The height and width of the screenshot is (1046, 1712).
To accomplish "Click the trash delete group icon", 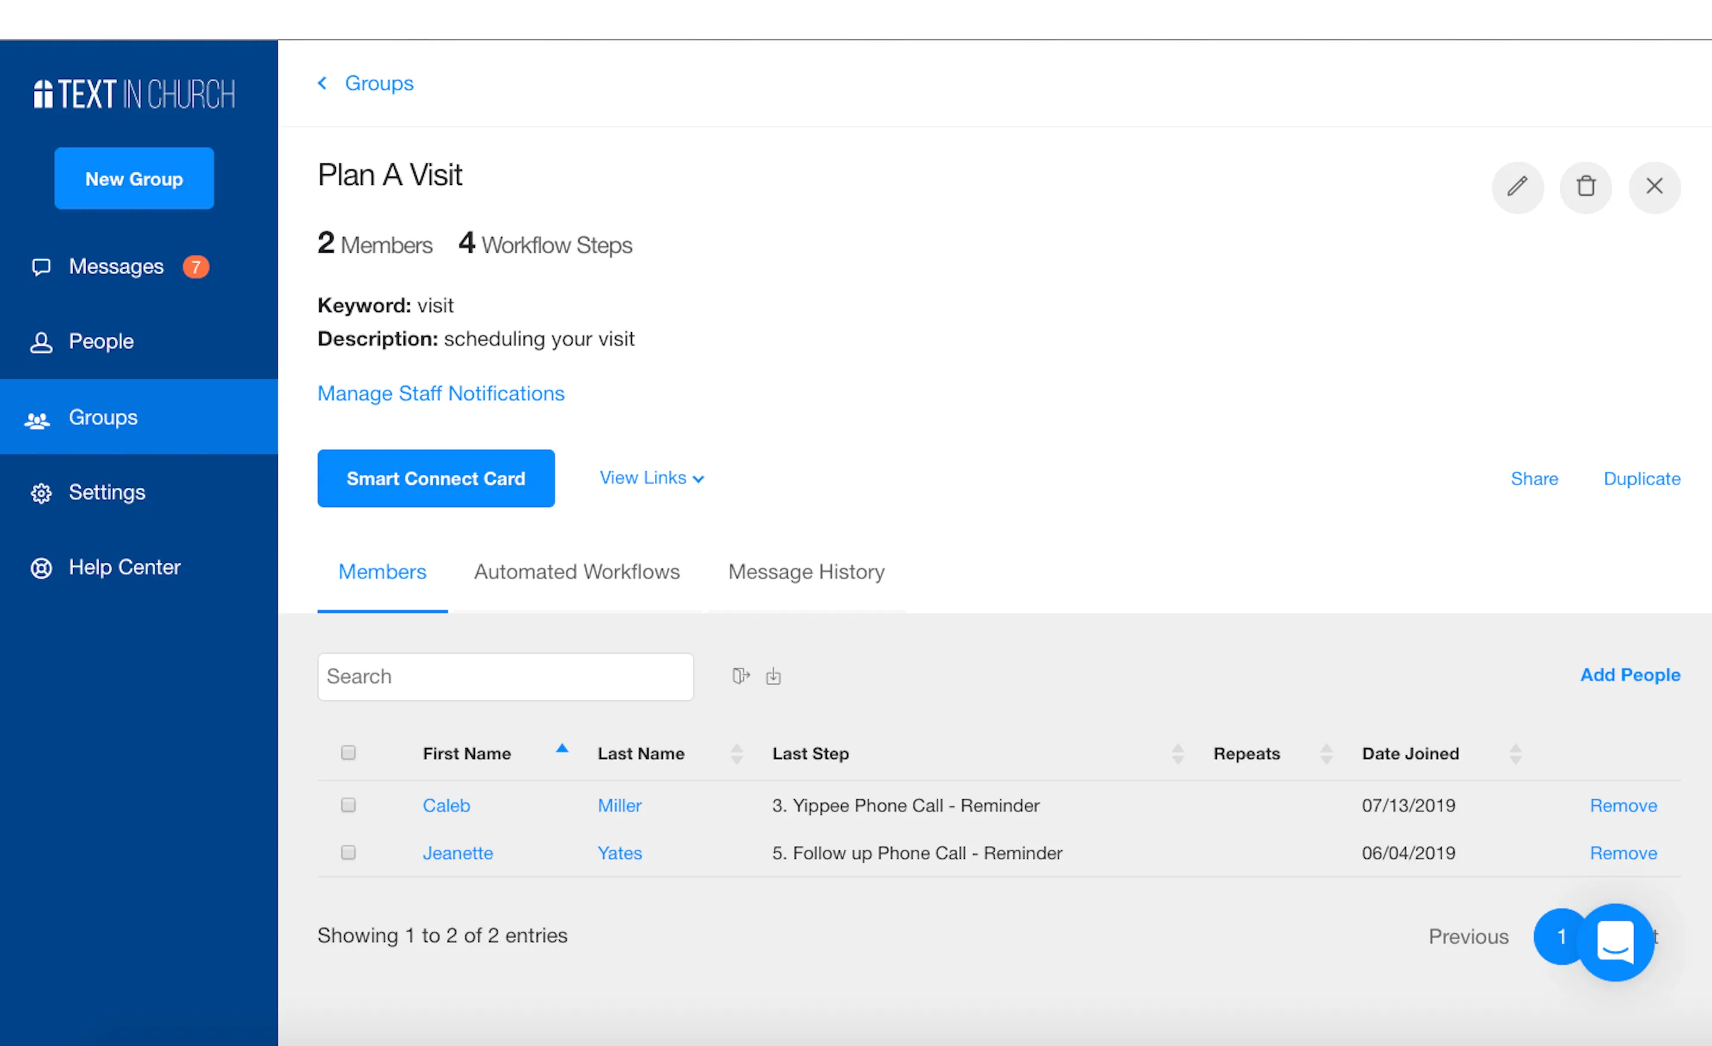I will (x=1585, y=187).
